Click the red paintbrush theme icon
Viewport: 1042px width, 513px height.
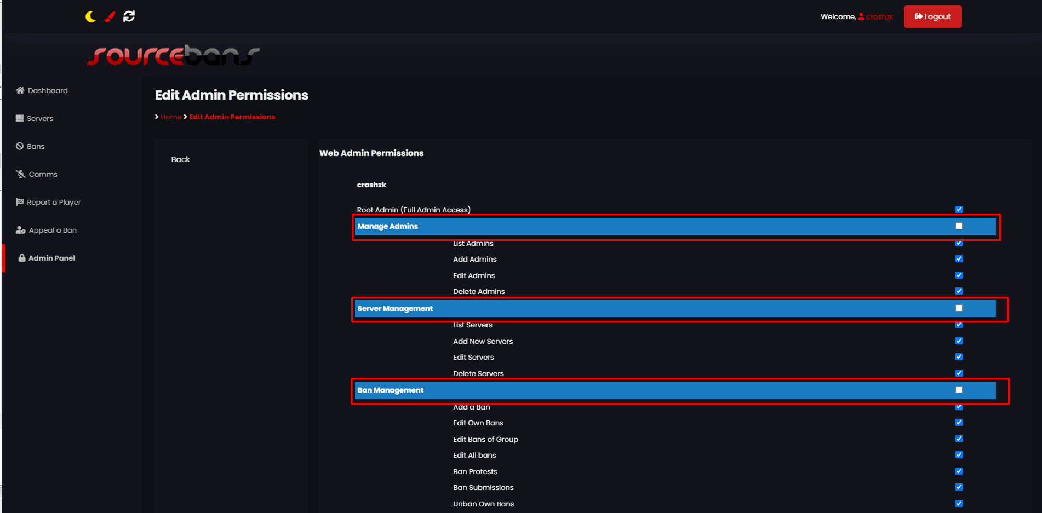[x=110, y=16]
